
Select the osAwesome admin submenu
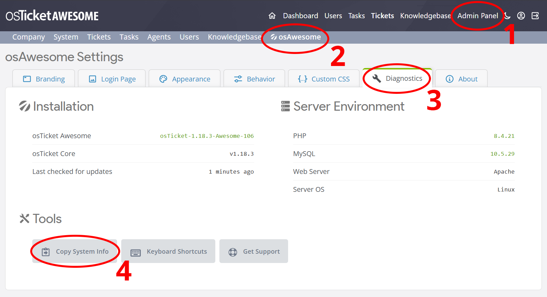[x=296, y=37]
